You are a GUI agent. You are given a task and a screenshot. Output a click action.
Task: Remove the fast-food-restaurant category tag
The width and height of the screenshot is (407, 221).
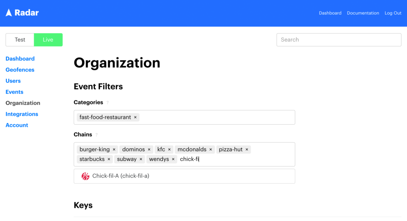pyautogui.click(x=135, y=117)
